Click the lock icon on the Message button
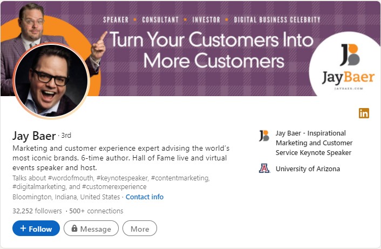Image resolution: width=381 pixels, height=249 pixels. [x=74, y=228]
